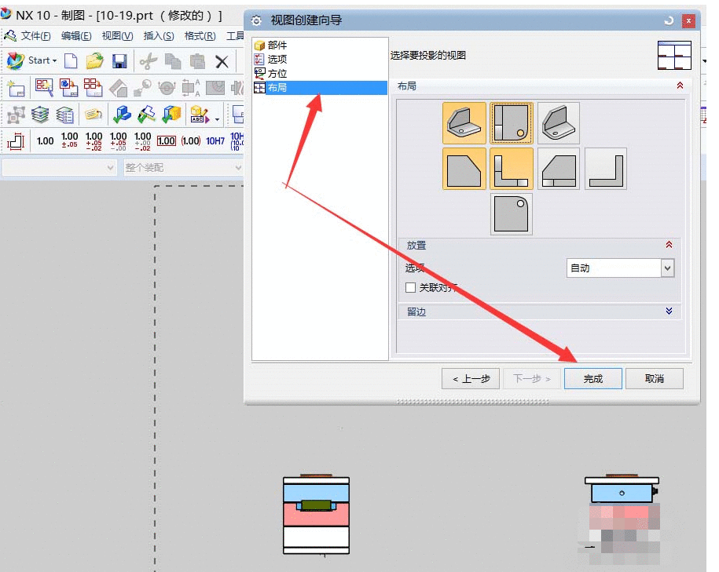The image size is (719, 572).
Task: Select the base view creation icon
Action: [x=67, y=88]
